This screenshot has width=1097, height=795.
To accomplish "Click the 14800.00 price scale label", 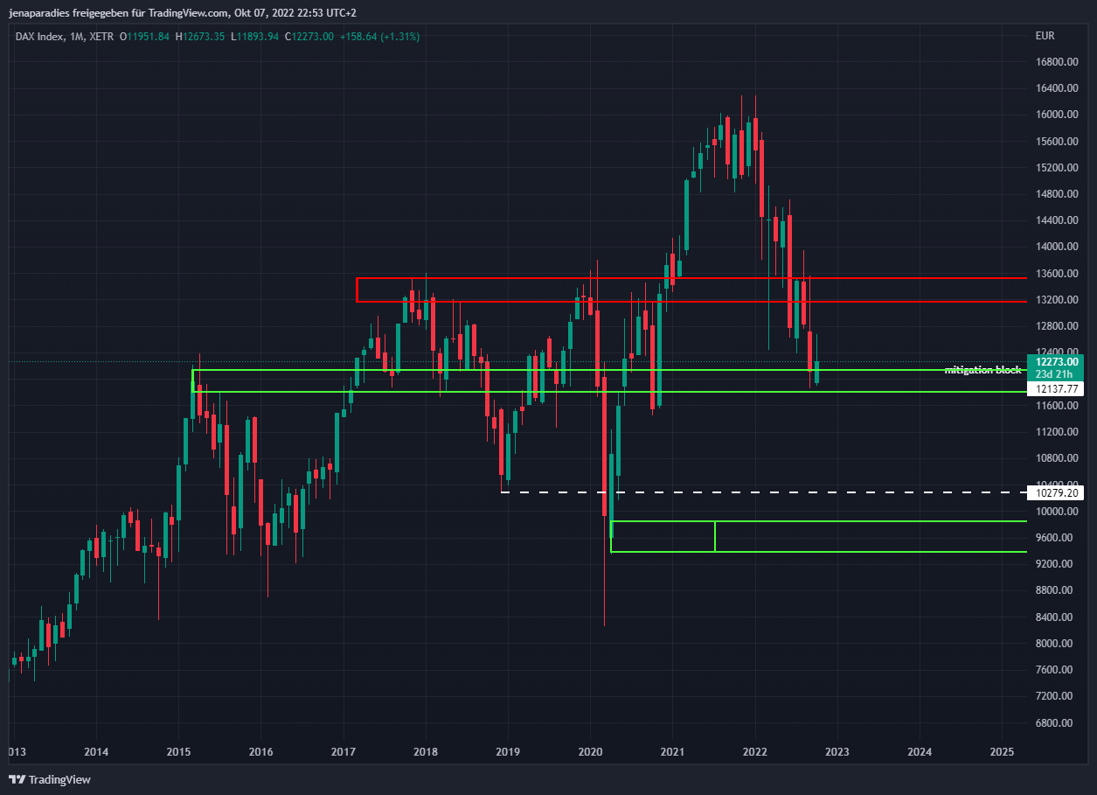I will pos(1055,194).
